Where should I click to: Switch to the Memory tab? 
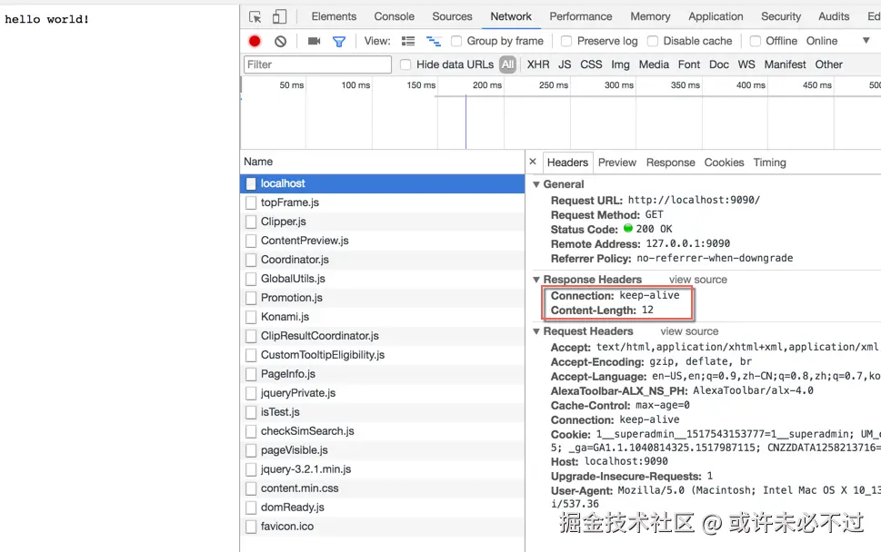point(650,16)
